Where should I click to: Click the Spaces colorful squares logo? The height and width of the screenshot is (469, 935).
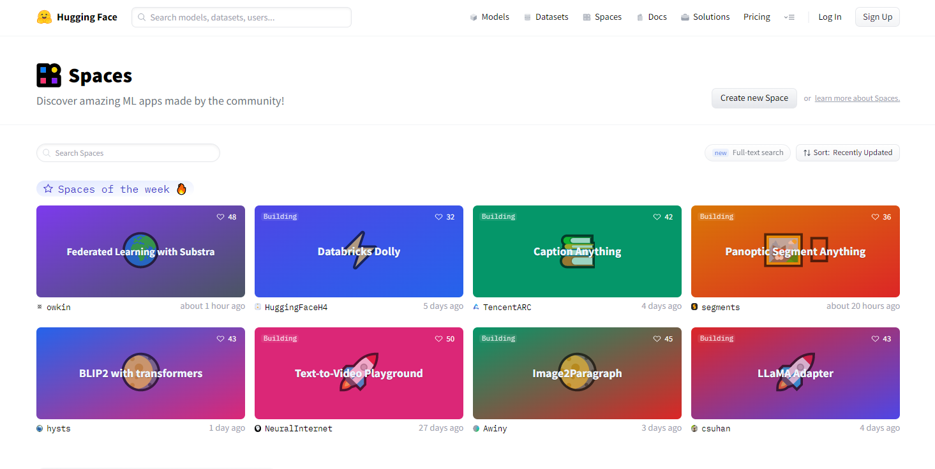49,75
